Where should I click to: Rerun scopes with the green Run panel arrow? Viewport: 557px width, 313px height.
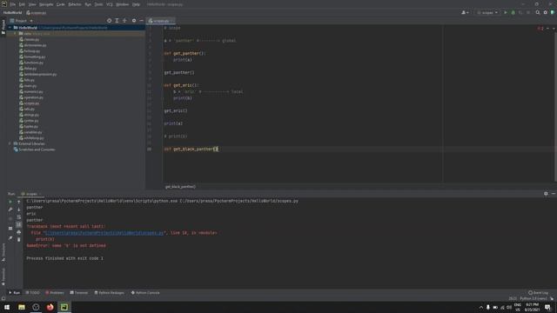coord(10,202)
